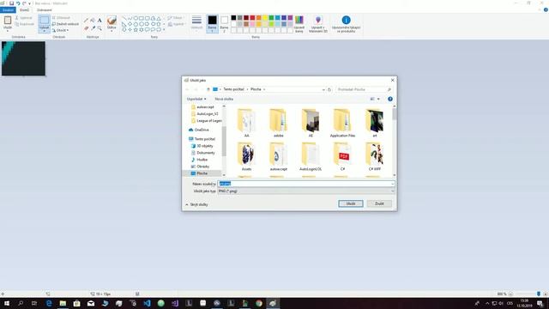Select Color 1 (Barva 1) box
The width and height of the screenshot is (549, 309).
point(212,23)
